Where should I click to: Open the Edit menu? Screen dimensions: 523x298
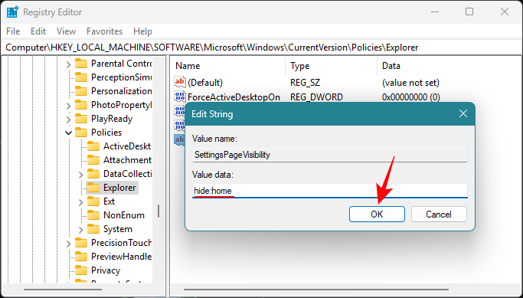tap(38, 31)
